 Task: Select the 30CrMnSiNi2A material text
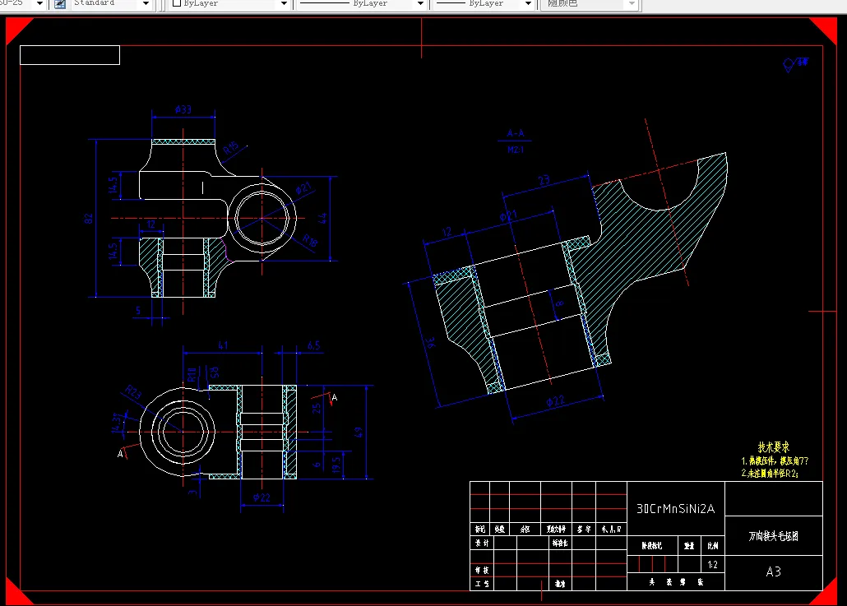click(x=675, y=509)
